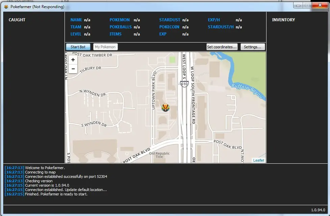Viewport: 330px width, 216px height.
Task: Open the Set coordinates dialog
Action: pos(222,47)
